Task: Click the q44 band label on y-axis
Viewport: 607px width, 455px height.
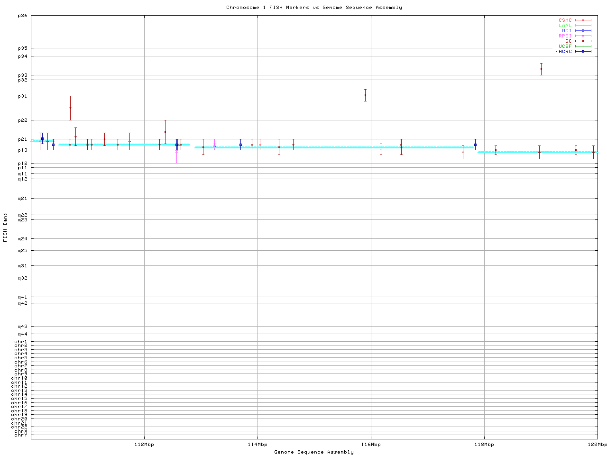Action: click(22, 334)
